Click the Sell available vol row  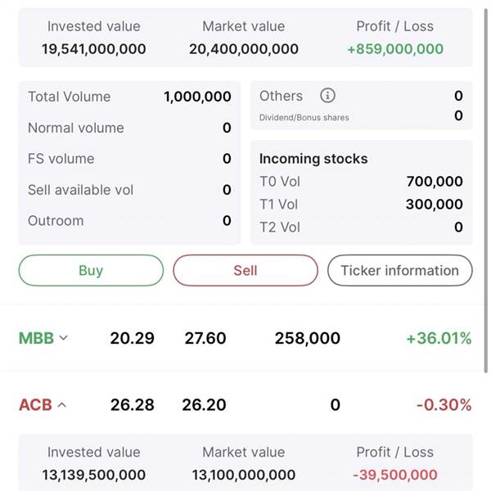(x=129, y=190)
